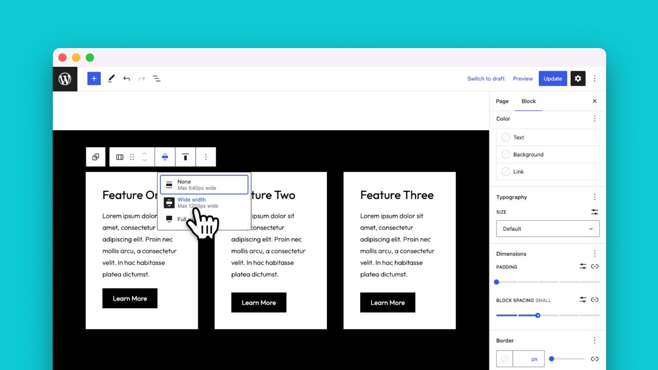The width and height of the screenshot is (658, 370).
Task: Open Typography panel options menu
Action: point(595,197)
